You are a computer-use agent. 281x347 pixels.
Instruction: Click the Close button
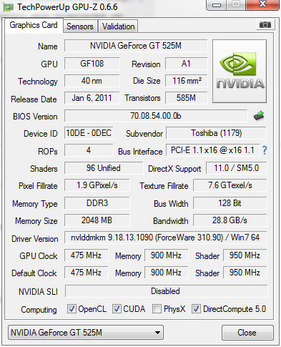point(247,333)
